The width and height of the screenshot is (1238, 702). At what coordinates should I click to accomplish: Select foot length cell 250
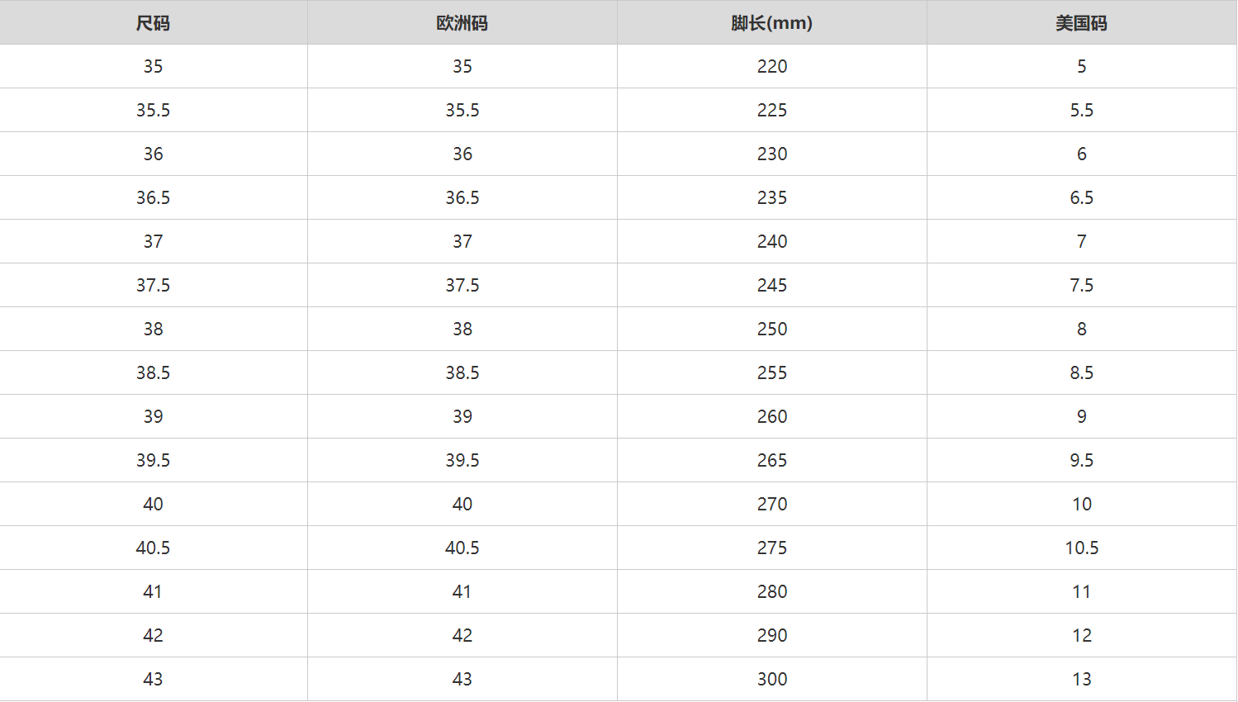tap(771, 329)
